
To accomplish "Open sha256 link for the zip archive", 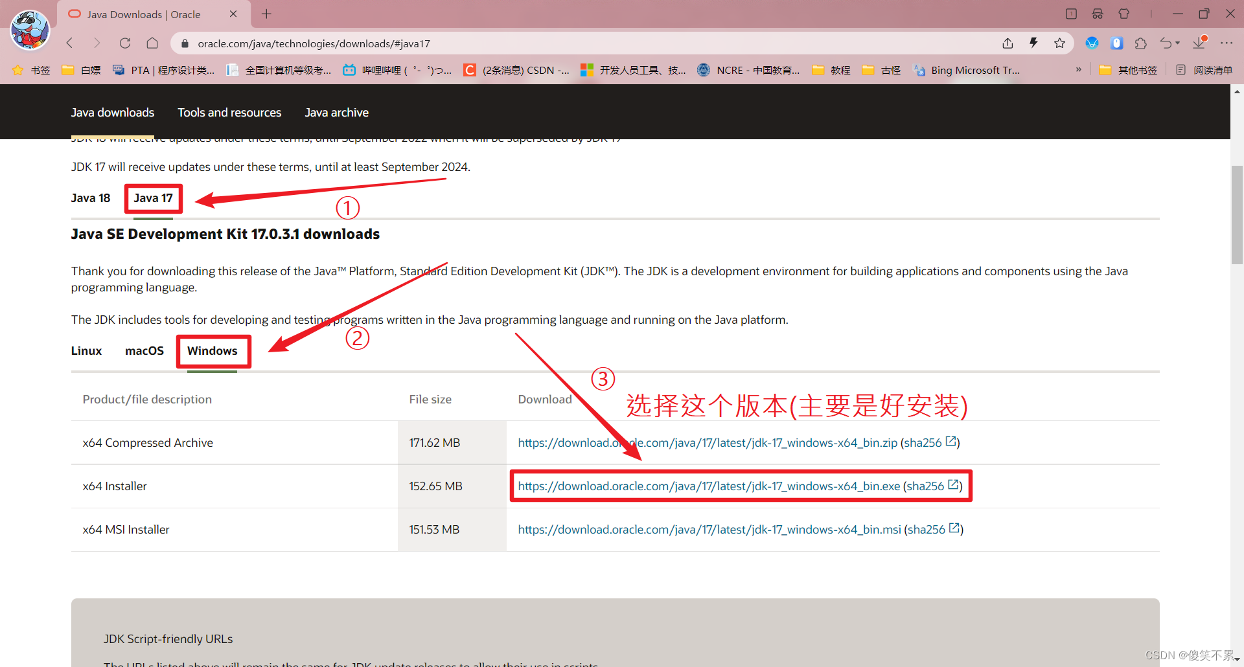I will tap(930, 443).
